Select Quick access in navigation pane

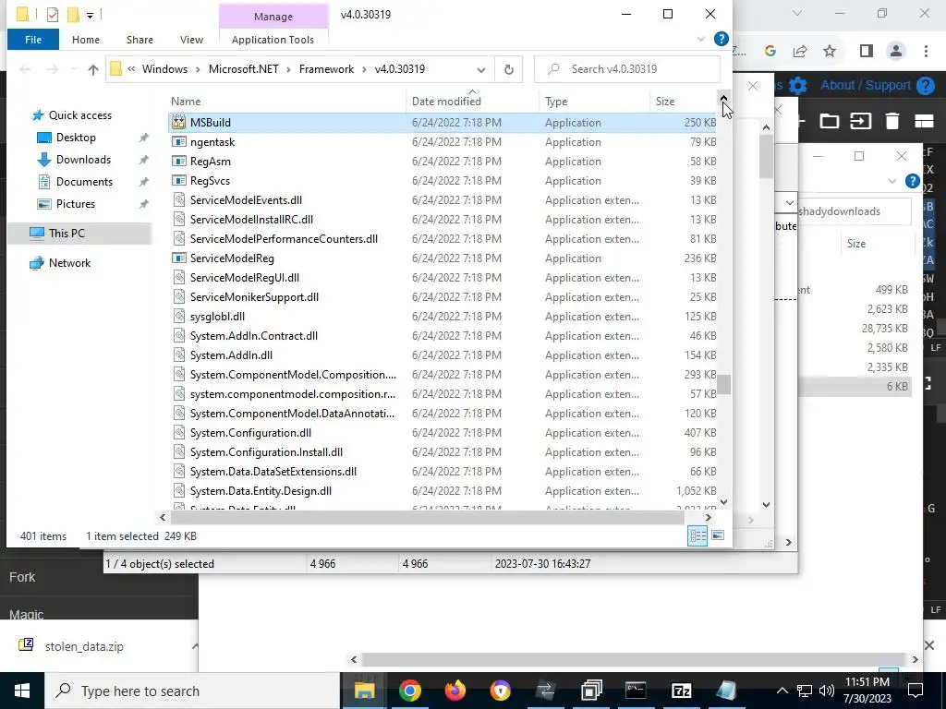coord(79,115)
